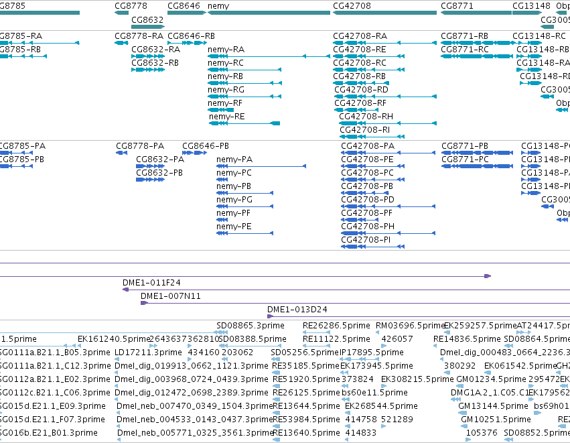The width and height of the screenshot is (570, 443).
Task: Click the CG42708-RA transcript label
Action: [x=360, y=36]
